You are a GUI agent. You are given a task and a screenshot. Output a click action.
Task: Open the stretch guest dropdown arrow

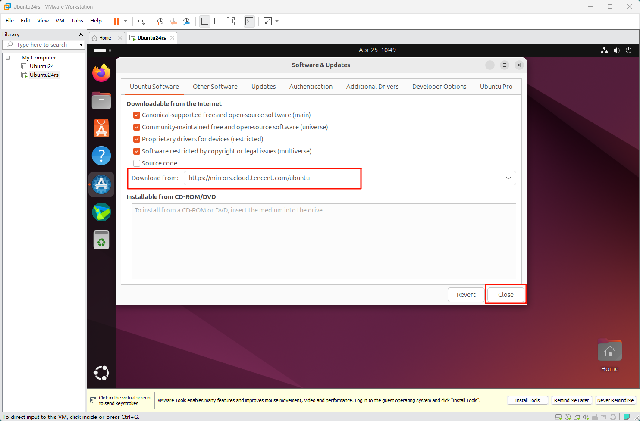pyautogui.click(x=277, y=21)
